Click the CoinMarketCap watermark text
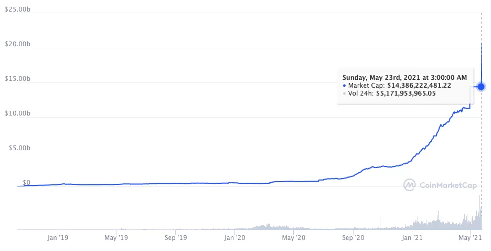Viewport: 491px width, 251px height. click(x=445, y=185)
